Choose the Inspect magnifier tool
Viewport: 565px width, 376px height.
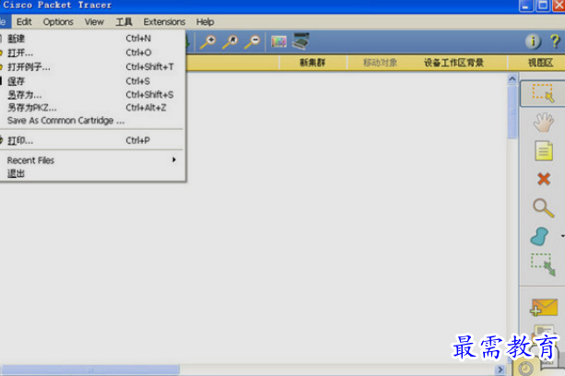pos(543,207)
